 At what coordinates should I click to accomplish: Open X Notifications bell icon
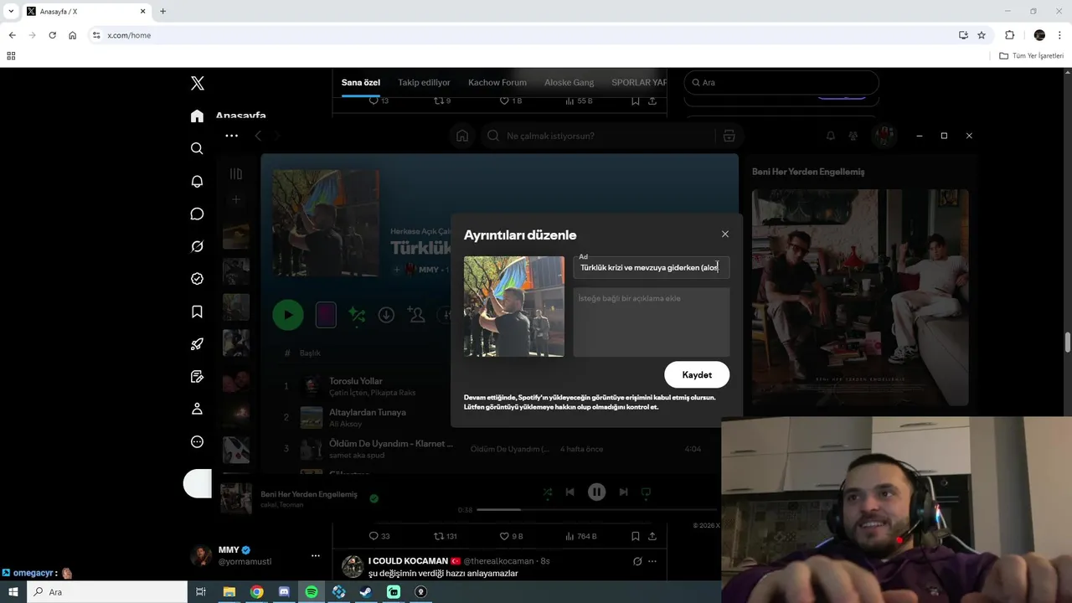197,181
